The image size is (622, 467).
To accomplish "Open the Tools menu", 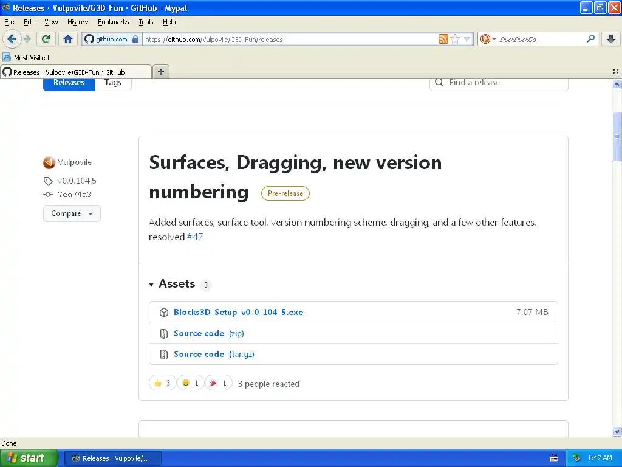I will [146, 22].
